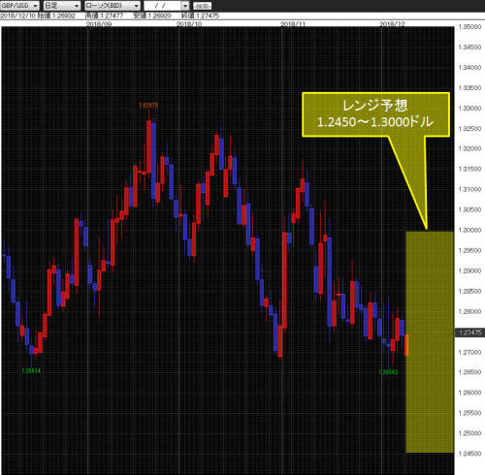Click the 1.35000 price axis label
Image resolution: width=485 pixels, height=475 pixels.
click(x=469, y=27)
